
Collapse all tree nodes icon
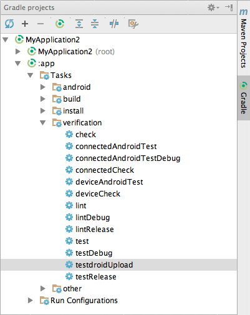pos(95,24)
